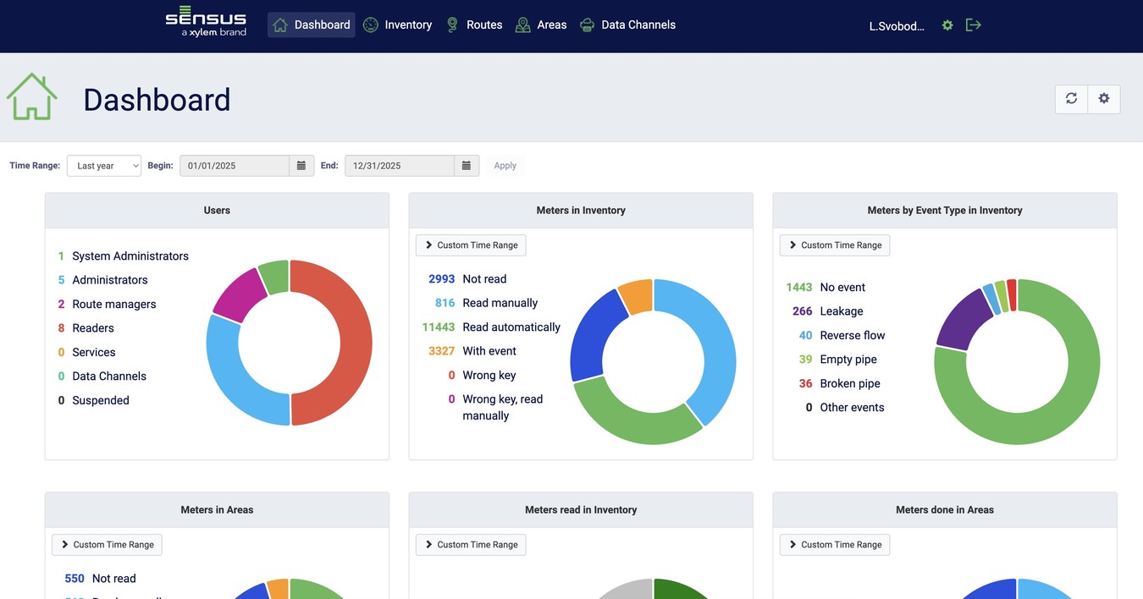Expand Custom Time Range in Meters done in Areas
The image size is (1143, 599).
click(835, 545)
